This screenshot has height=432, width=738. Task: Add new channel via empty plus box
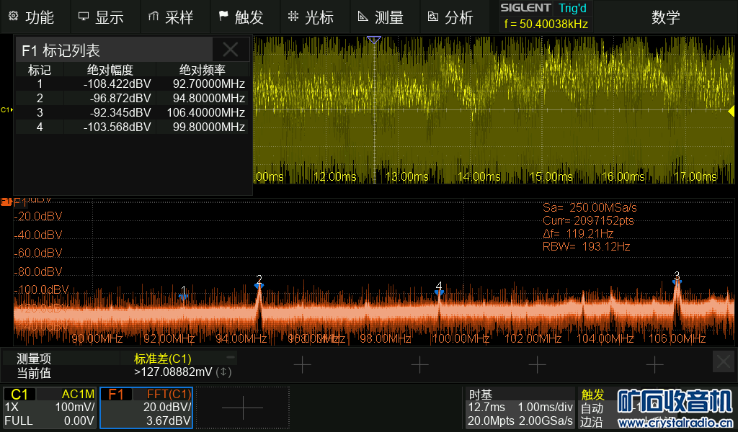click(x=243, y=408)
